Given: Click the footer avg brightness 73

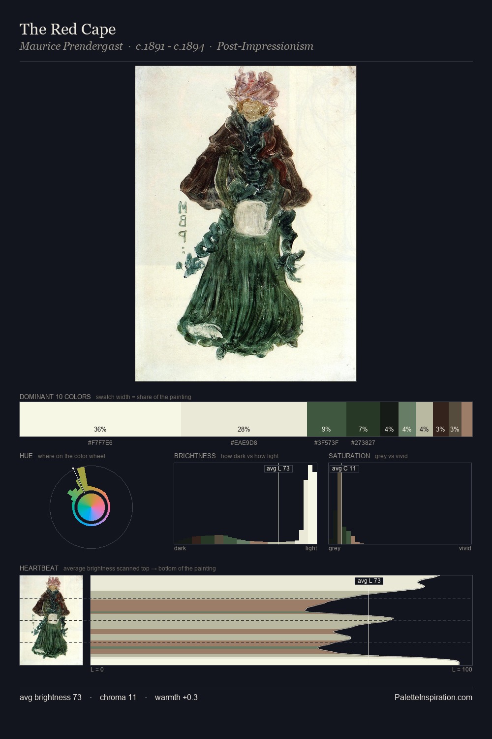Looking at the screenshot, I should (51, 697).
